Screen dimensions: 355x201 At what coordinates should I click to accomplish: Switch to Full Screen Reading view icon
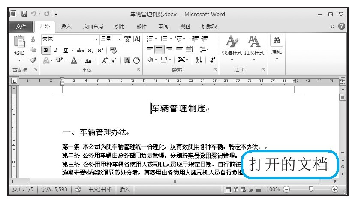[236, 189]
